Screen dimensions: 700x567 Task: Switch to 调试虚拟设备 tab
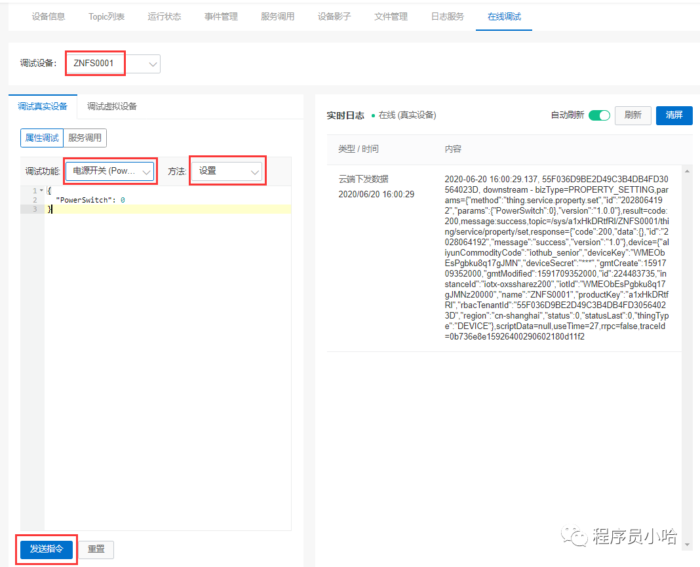pos(112,106)
